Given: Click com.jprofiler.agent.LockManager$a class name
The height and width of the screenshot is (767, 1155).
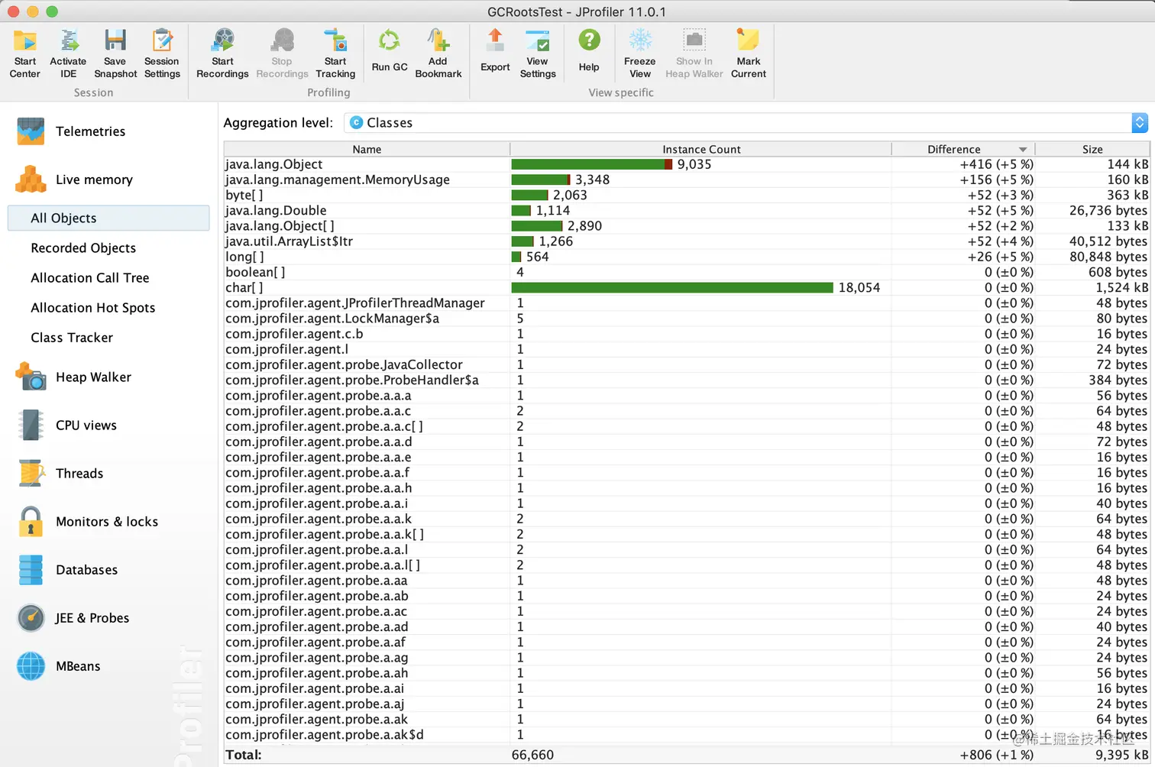Looking at the screenshot, I should [332, 319].
